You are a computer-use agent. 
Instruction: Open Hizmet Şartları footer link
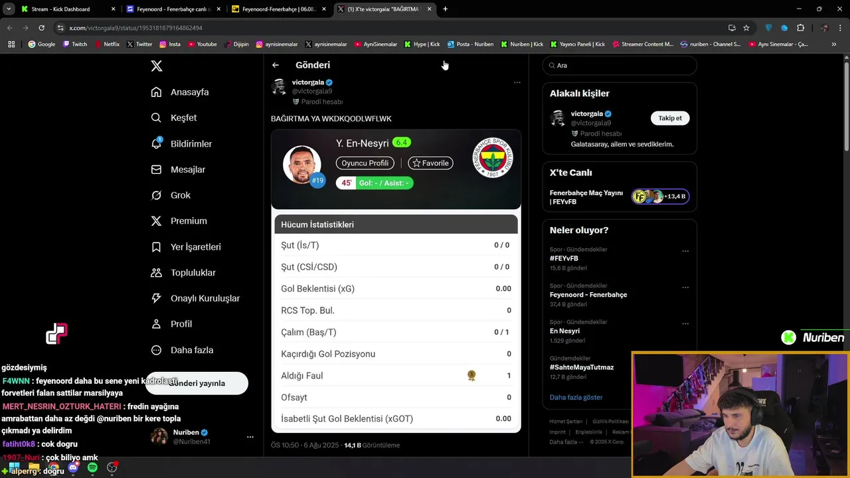pyautogui.click(x=565, y=422)
